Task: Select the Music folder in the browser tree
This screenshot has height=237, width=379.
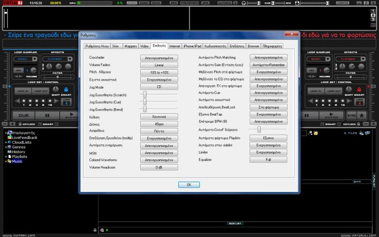Action: (17, 161)
